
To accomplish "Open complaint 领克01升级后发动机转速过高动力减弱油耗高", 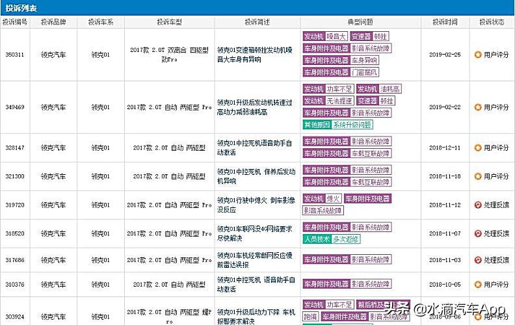I will (255, 107).
